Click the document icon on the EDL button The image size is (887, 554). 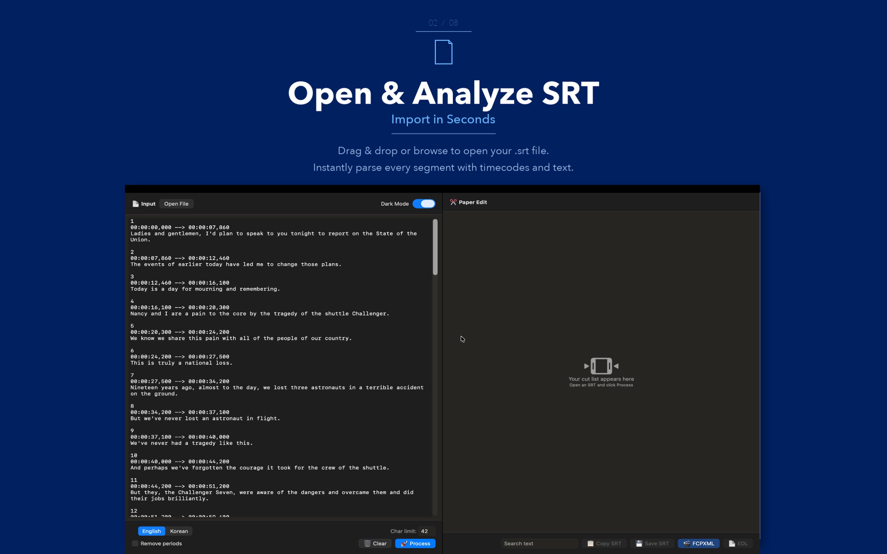[731, 543]
